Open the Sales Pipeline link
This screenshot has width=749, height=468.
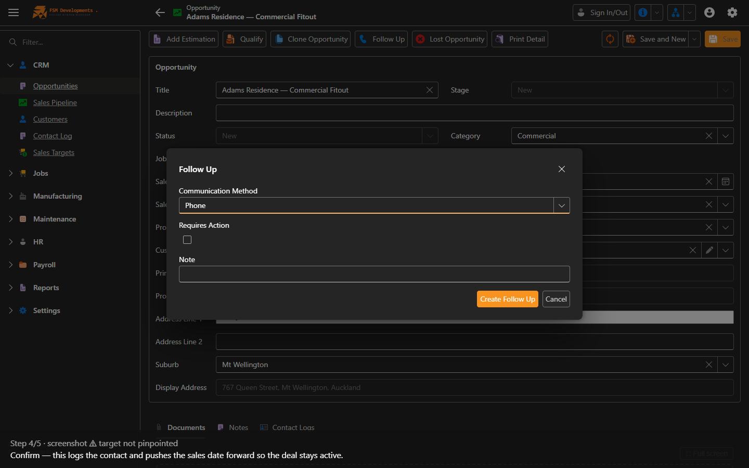(55, 102)
